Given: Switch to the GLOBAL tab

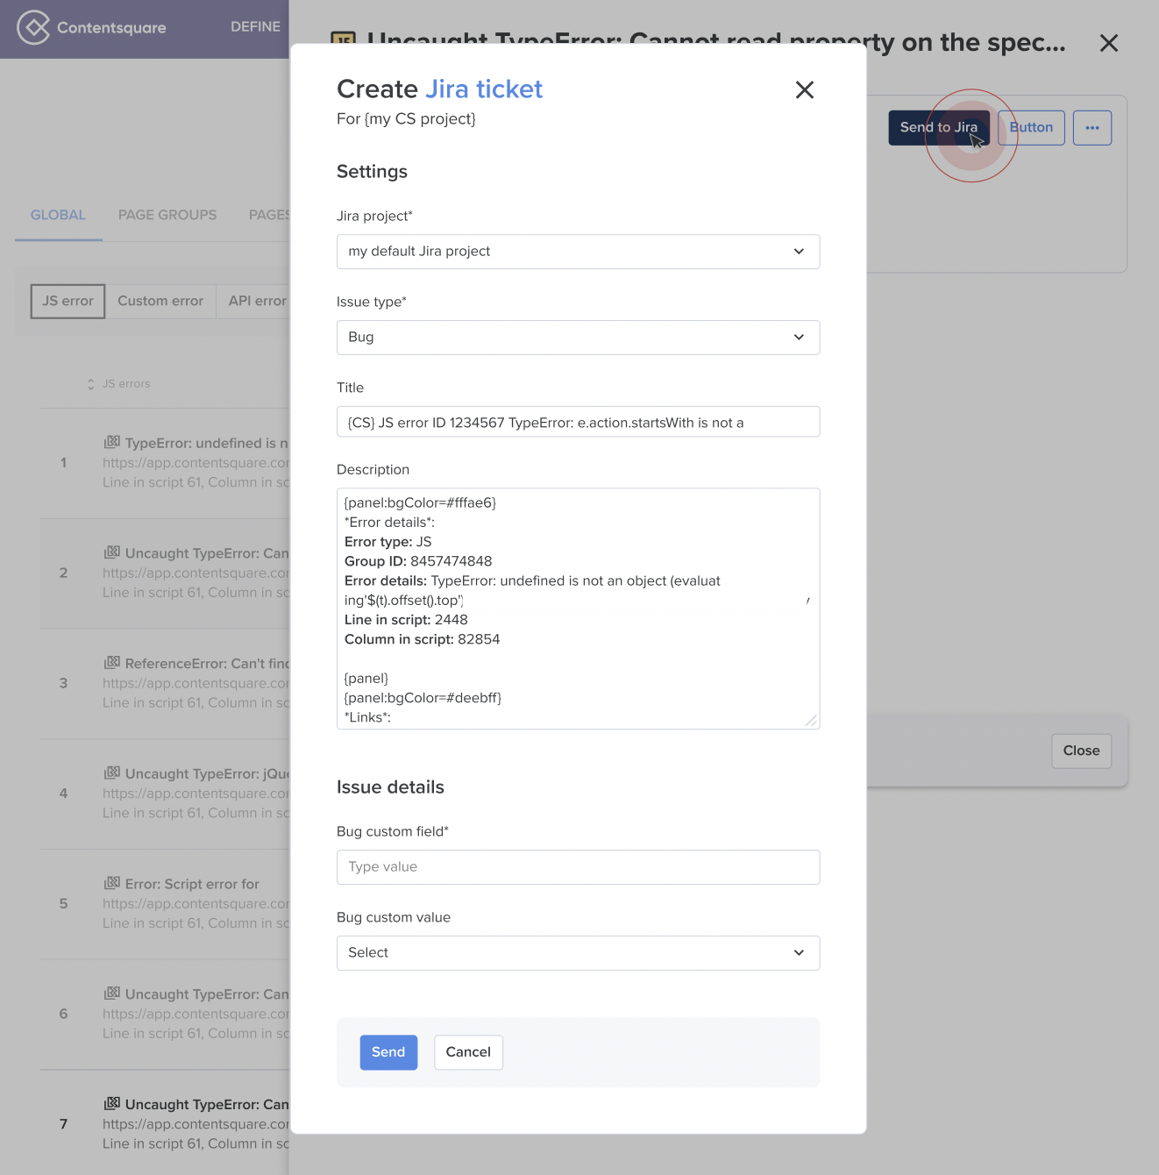Looking at the screenshot, I should click(58, 216).
